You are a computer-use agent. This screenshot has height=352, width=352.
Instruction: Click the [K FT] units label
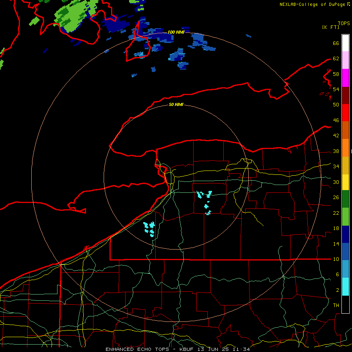point(330,27)
